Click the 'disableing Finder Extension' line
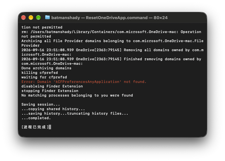The image size is (225, 161). tap(52, 86)
